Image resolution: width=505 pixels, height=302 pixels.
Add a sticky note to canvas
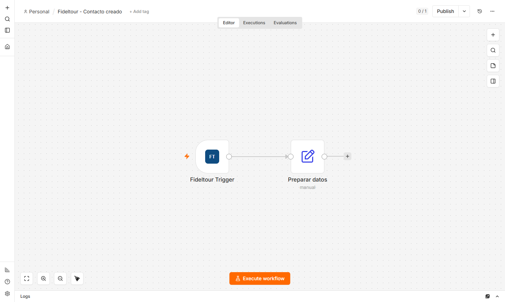(493, 66)
